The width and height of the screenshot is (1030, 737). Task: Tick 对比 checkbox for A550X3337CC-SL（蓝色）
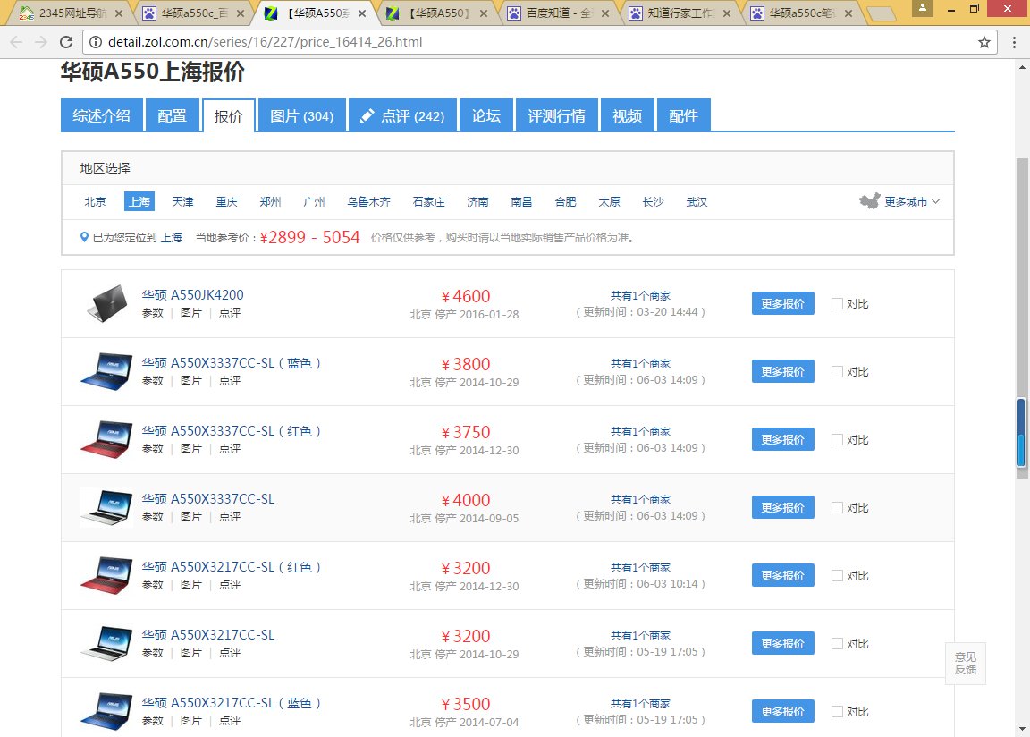pos(837,371)
